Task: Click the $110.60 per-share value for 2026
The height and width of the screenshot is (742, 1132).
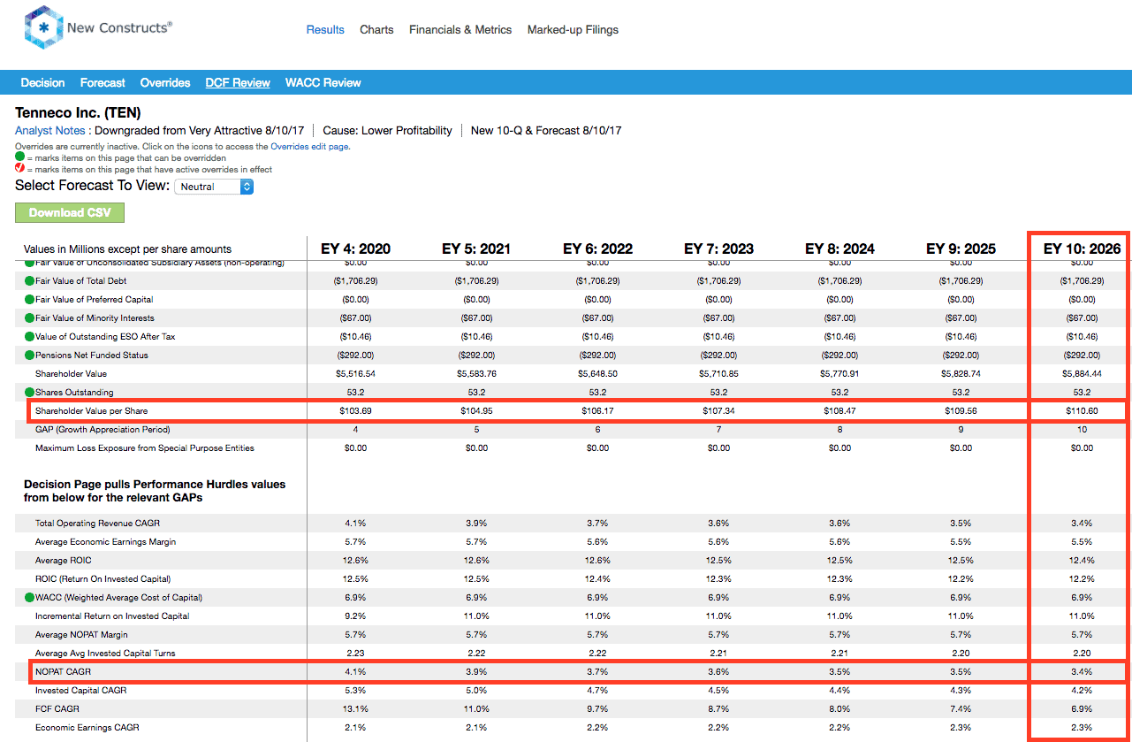Action: coord(1082,411)
